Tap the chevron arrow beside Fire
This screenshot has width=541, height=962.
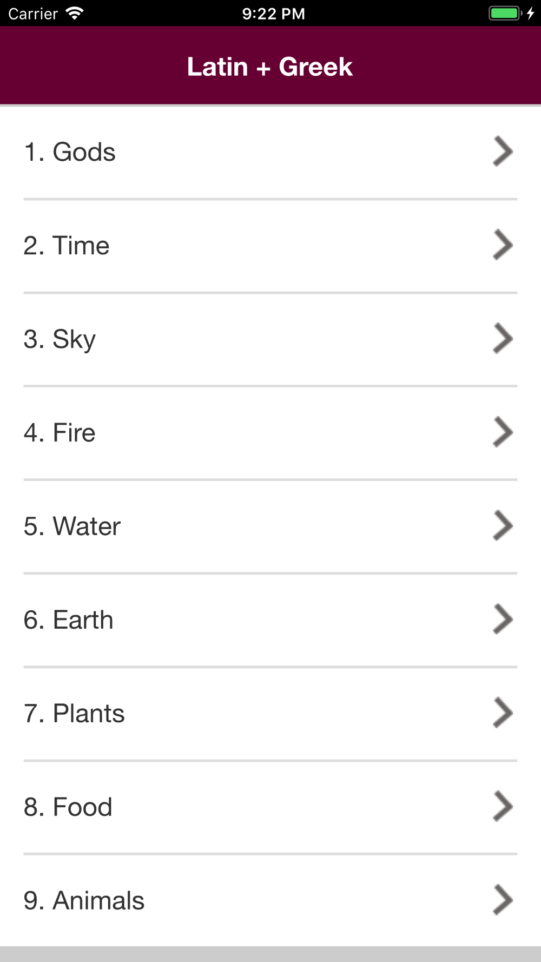coord(503,432)
